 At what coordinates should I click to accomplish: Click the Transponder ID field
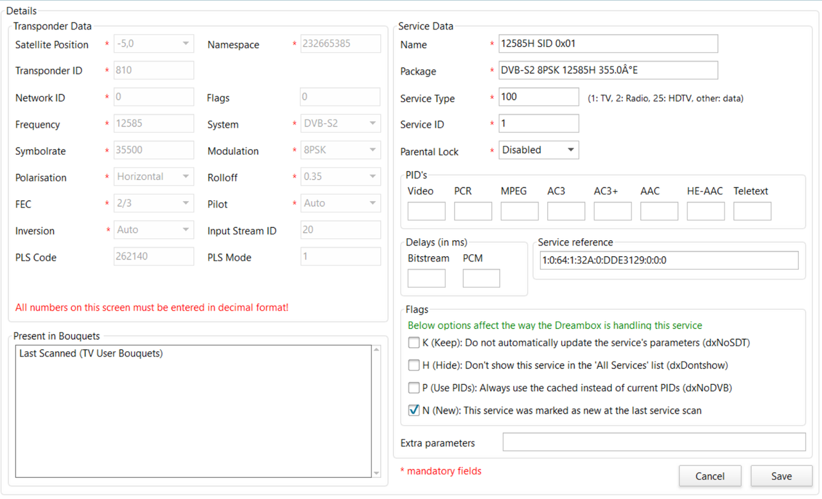point(153,70)
